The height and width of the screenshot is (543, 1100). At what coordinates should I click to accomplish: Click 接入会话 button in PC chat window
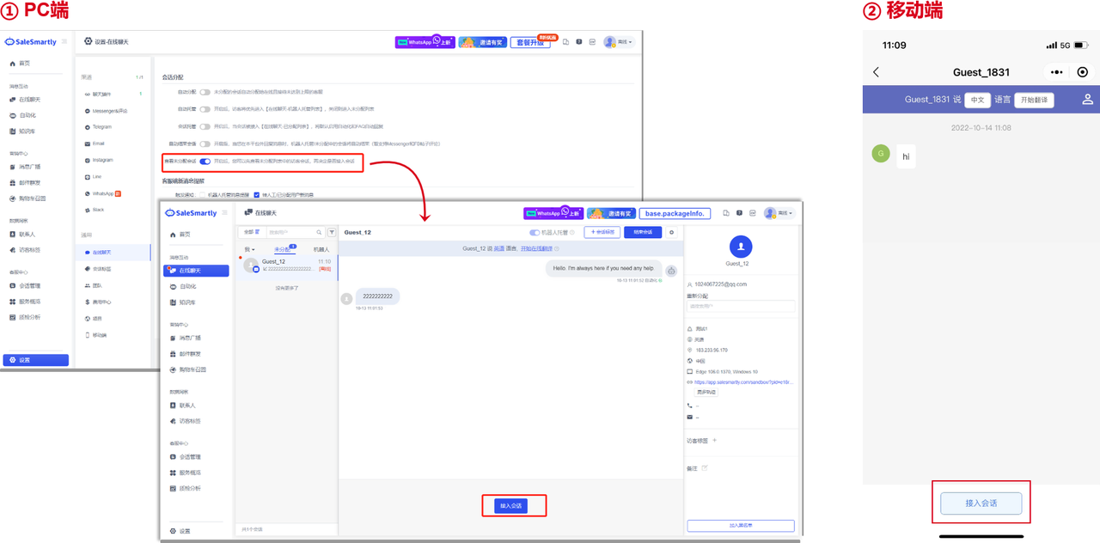pos(510,506)
